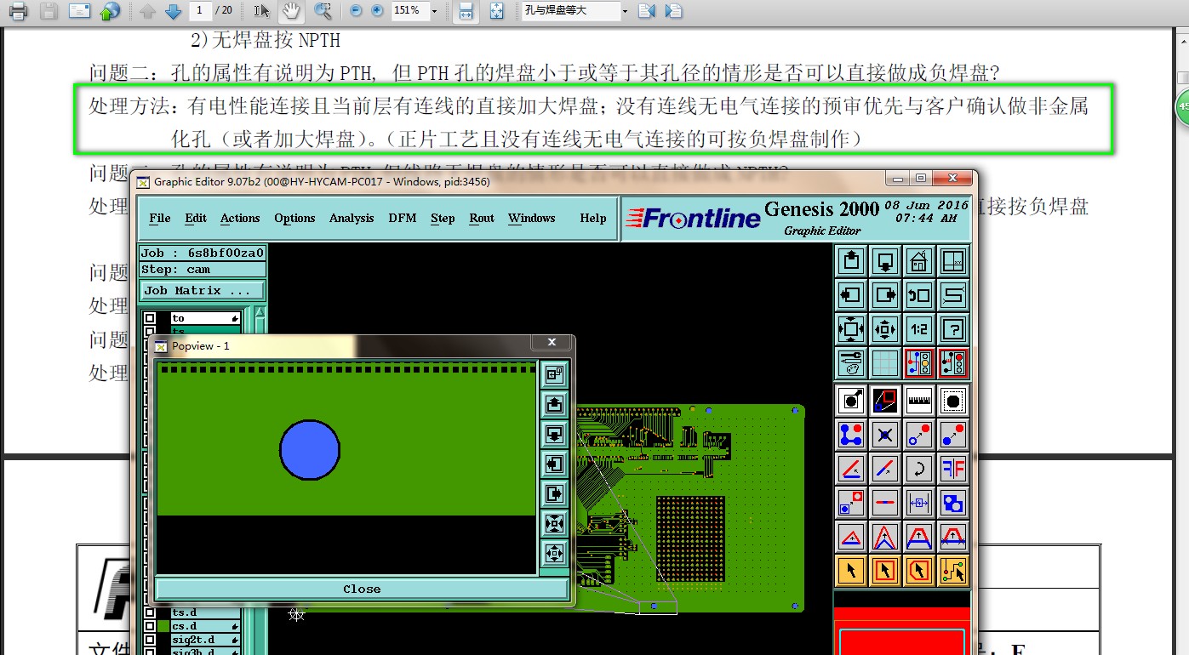Click pan up icon in Popview sidebar
1189x655 pixels.
[554, 405]
